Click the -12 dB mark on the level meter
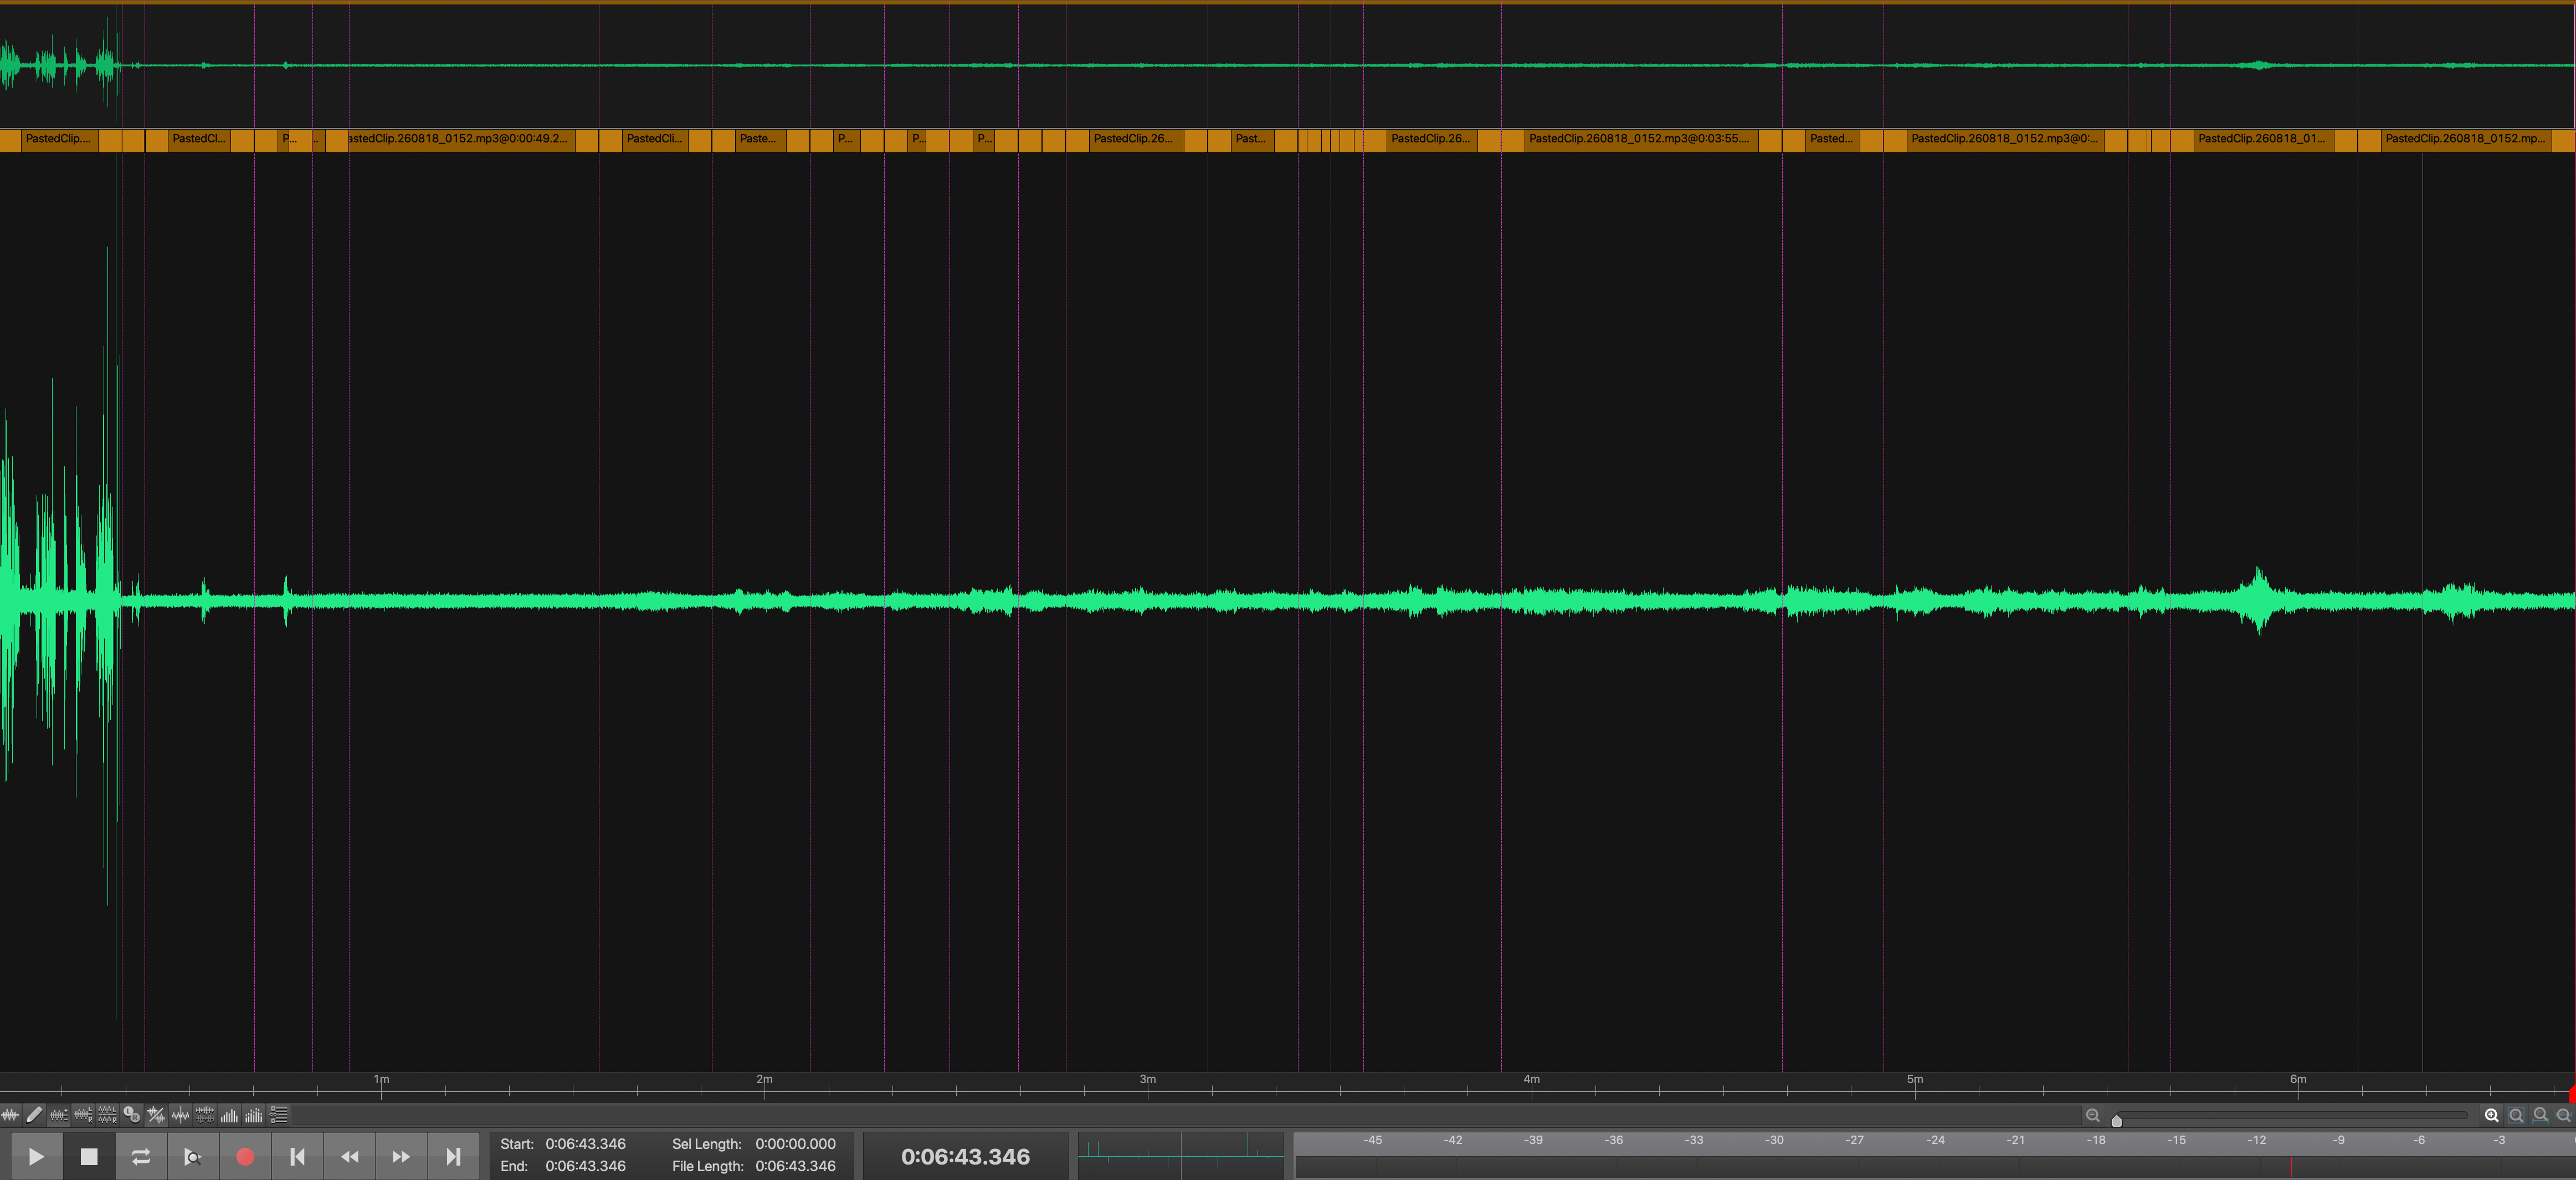This screenshot has width=2576, height=1180. (2257, 1140)
